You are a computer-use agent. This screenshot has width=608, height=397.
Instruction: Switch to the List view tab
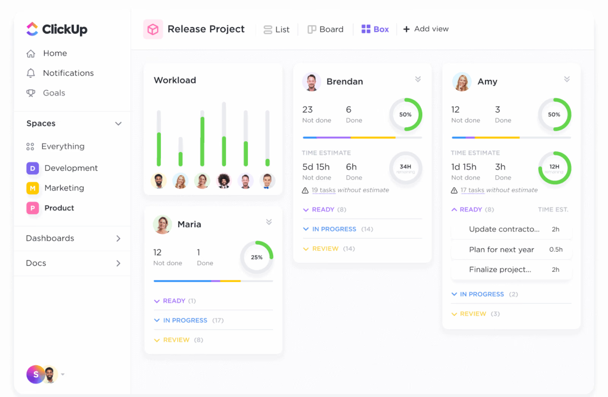coord(276,29)
